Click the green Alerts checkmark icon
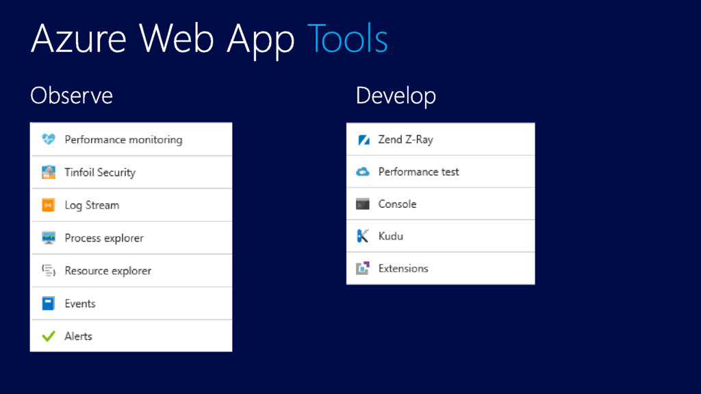Image resolution: width=701 pixels, height=394 pixels. point(49,336)
